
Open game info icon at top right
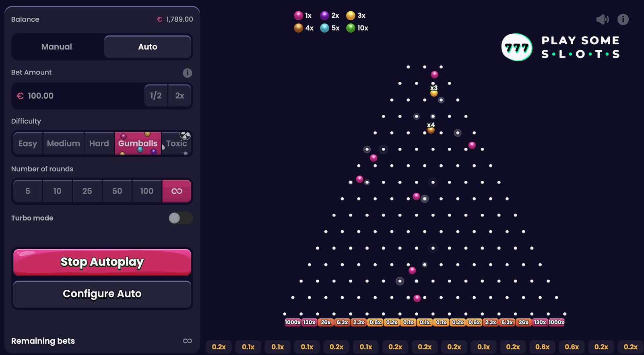click(x=623, y=19)
